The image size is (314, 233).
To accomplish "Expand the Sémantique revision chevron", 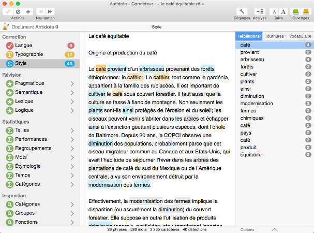I will pyautogui.click(x=72, y=92).
